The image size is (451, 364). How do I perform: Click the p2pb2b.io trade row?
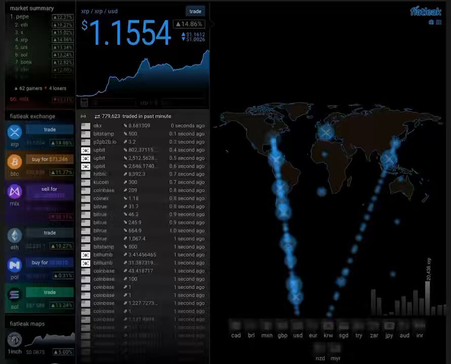point(143,142)
